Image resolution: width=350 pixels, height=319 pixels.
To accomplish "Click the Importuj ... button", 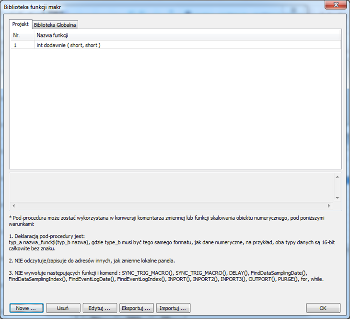I will click(173, 308).
